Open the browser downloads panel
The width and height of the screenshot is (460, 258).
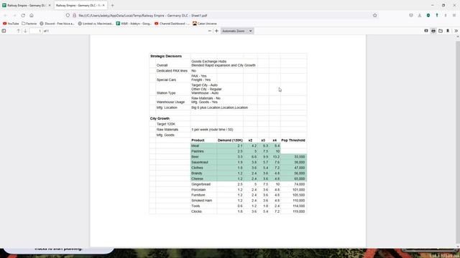(x=420, y=16)
